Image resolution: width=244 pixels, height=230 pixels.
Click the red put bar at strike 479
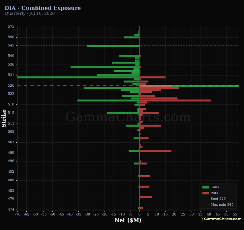[146, 197]
